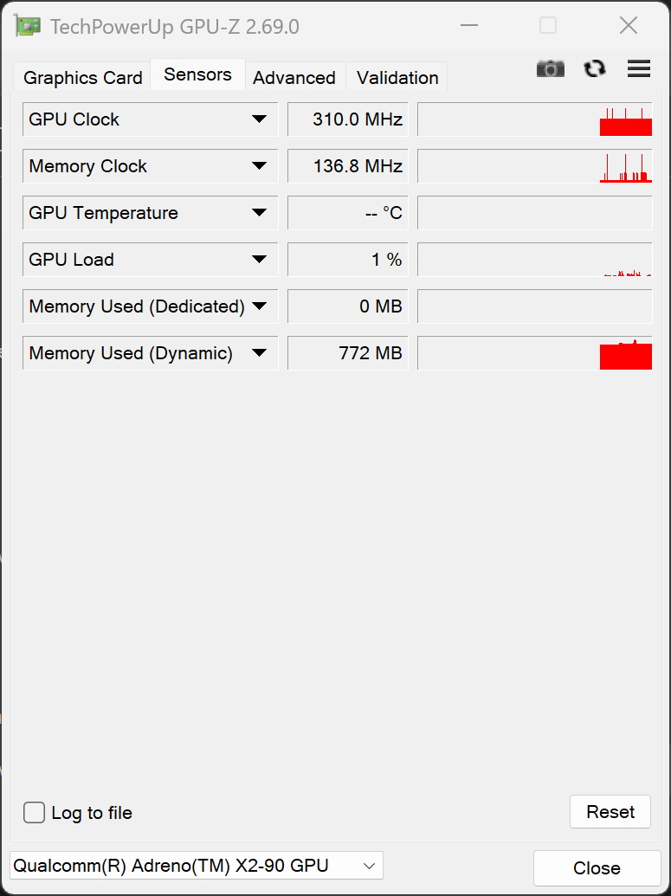Switch to the Graphics Card tab
Viewport: 671px width, 896px height.
[82, 78]
